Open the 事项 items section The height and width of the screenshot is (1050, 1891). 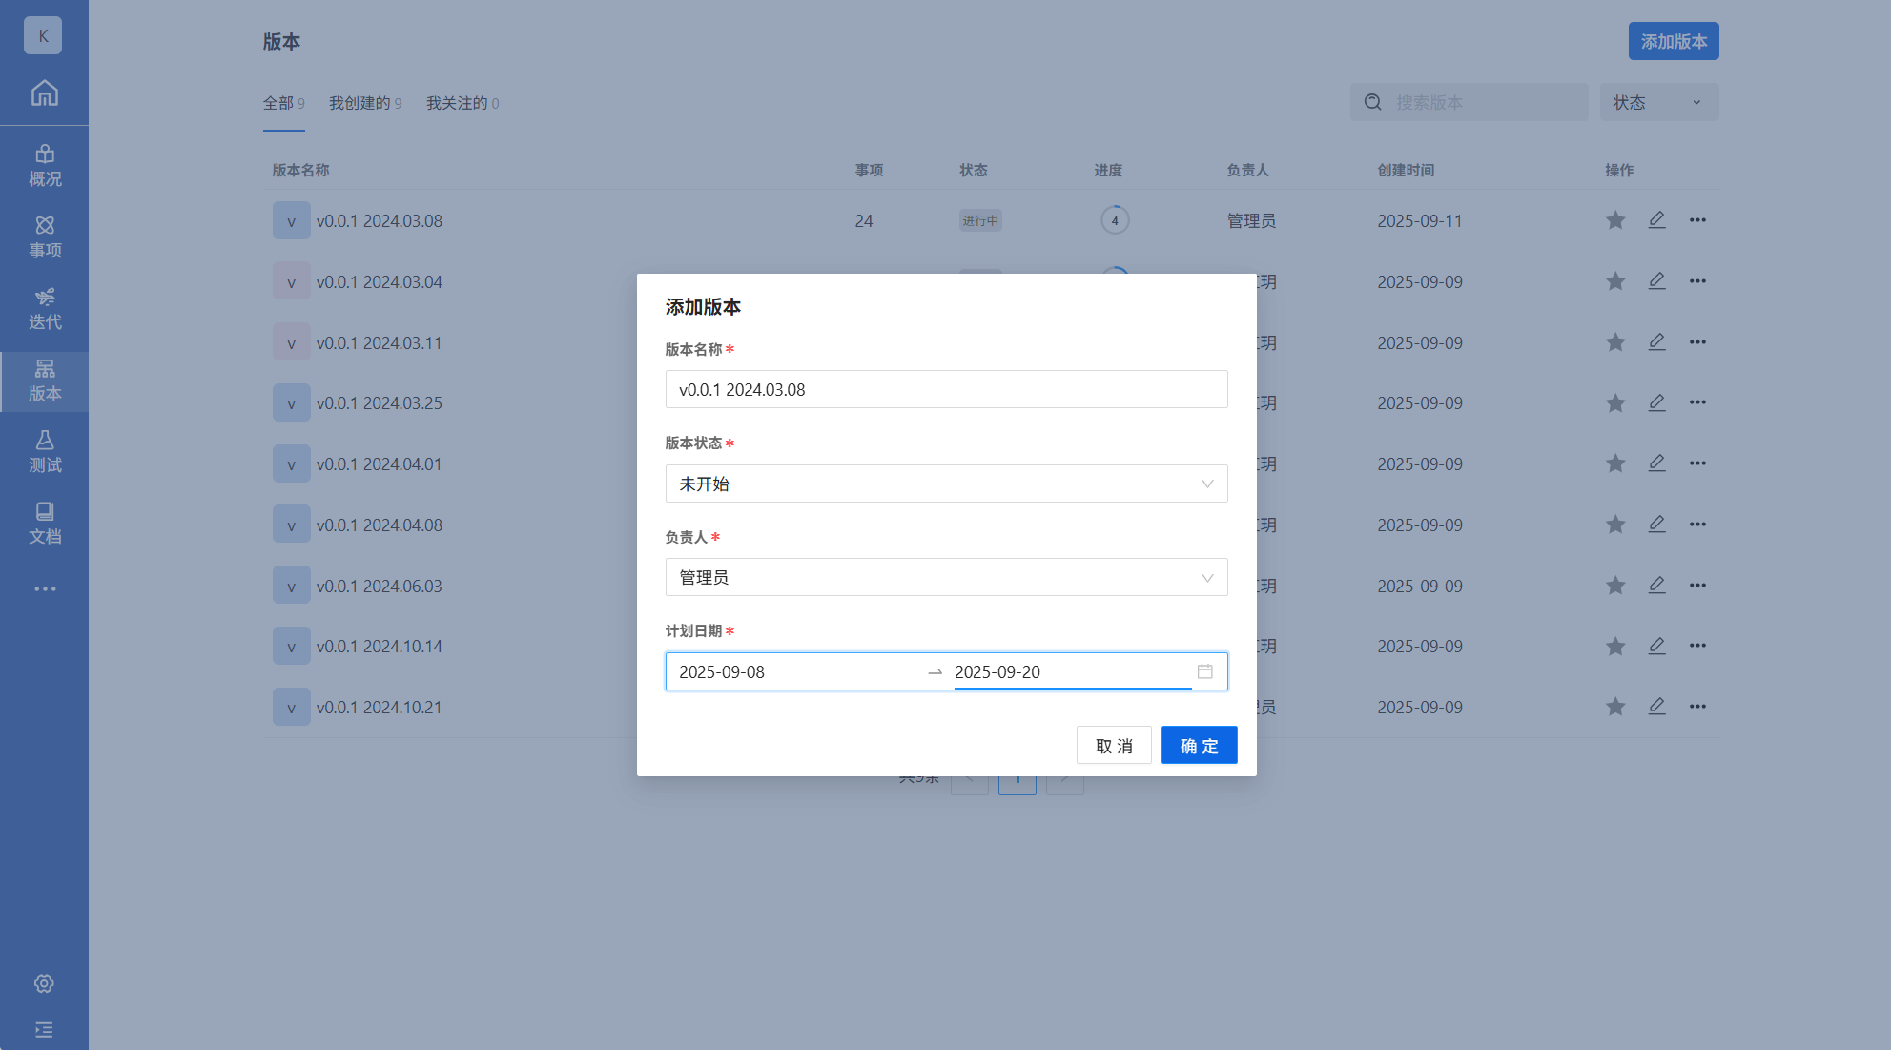[x=44, y=237]
